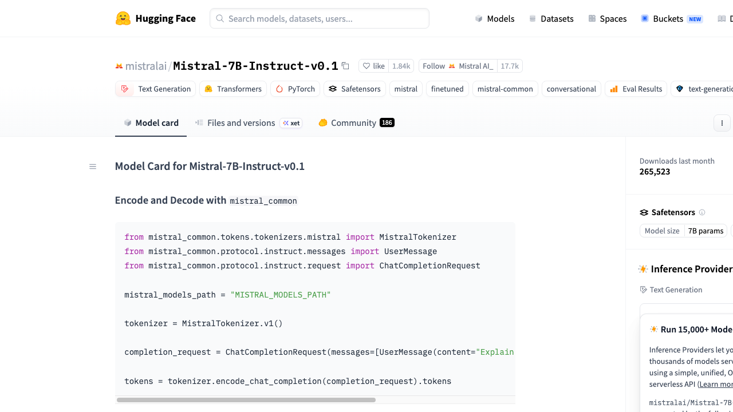Click the mistral-common tag
Viewport: 733px width, 412px height.
[505, 89]
